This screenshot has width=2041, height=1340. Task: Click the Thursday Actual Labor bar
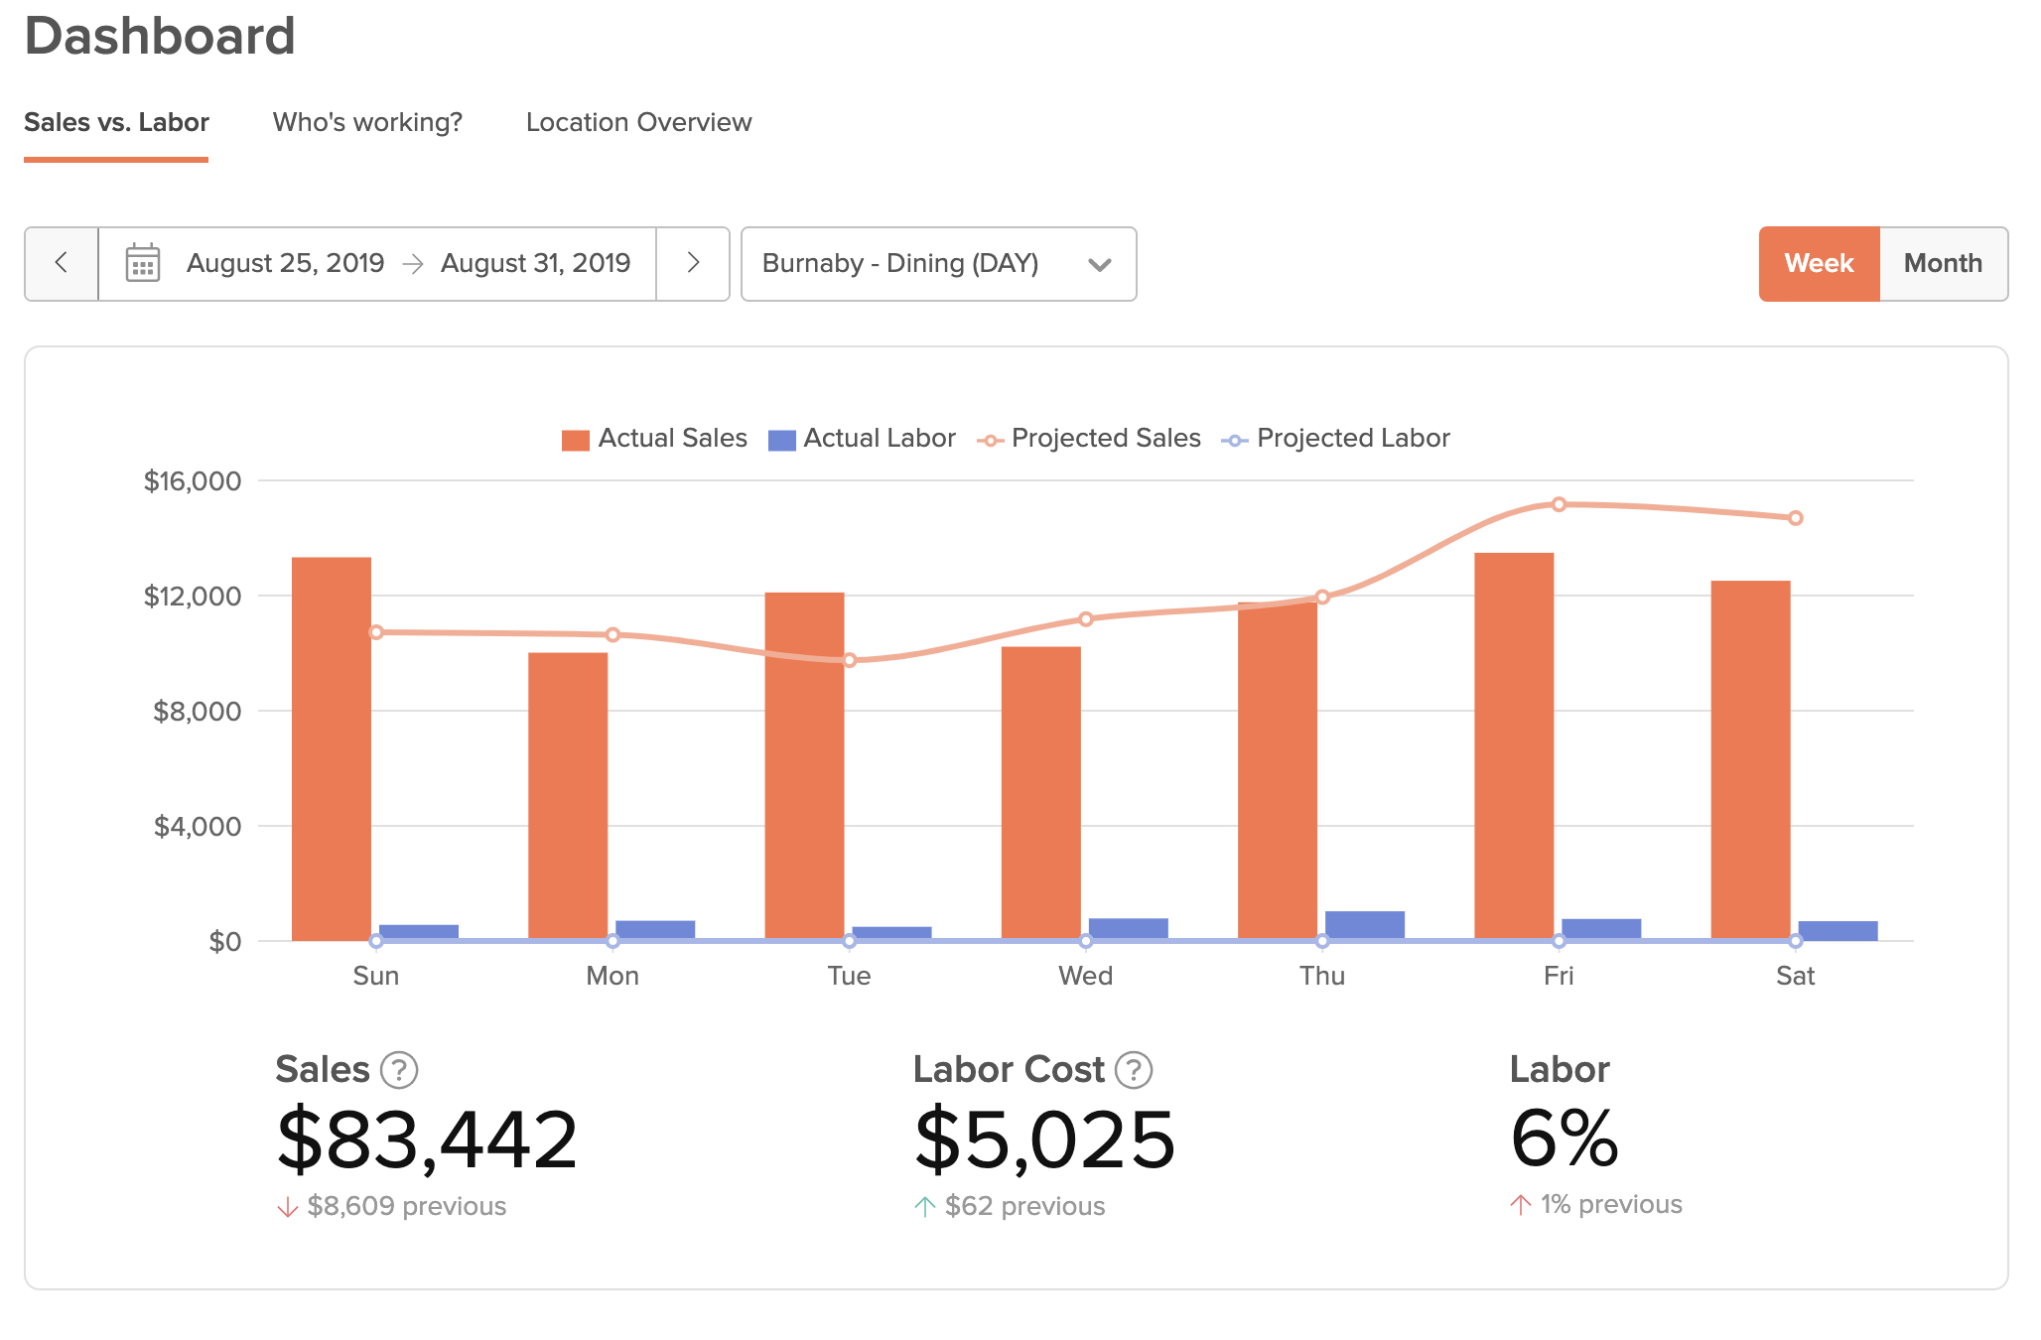click(1365, 924)
